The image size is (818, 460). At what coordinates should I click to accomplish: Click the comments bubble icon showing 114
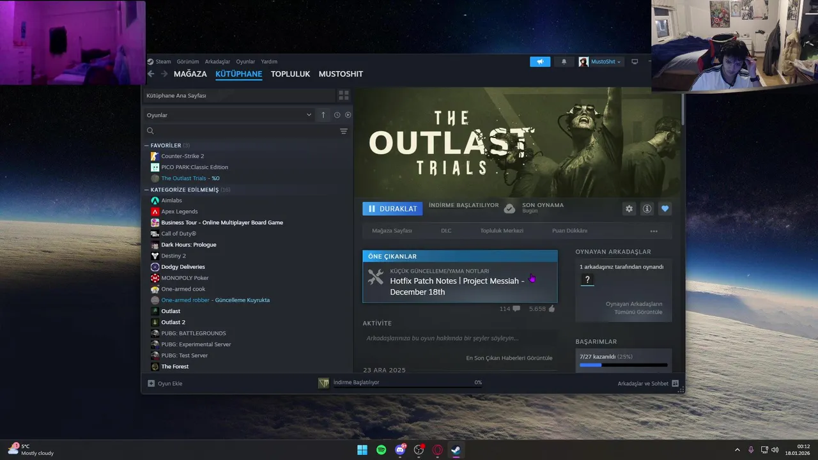click(516, 309)
